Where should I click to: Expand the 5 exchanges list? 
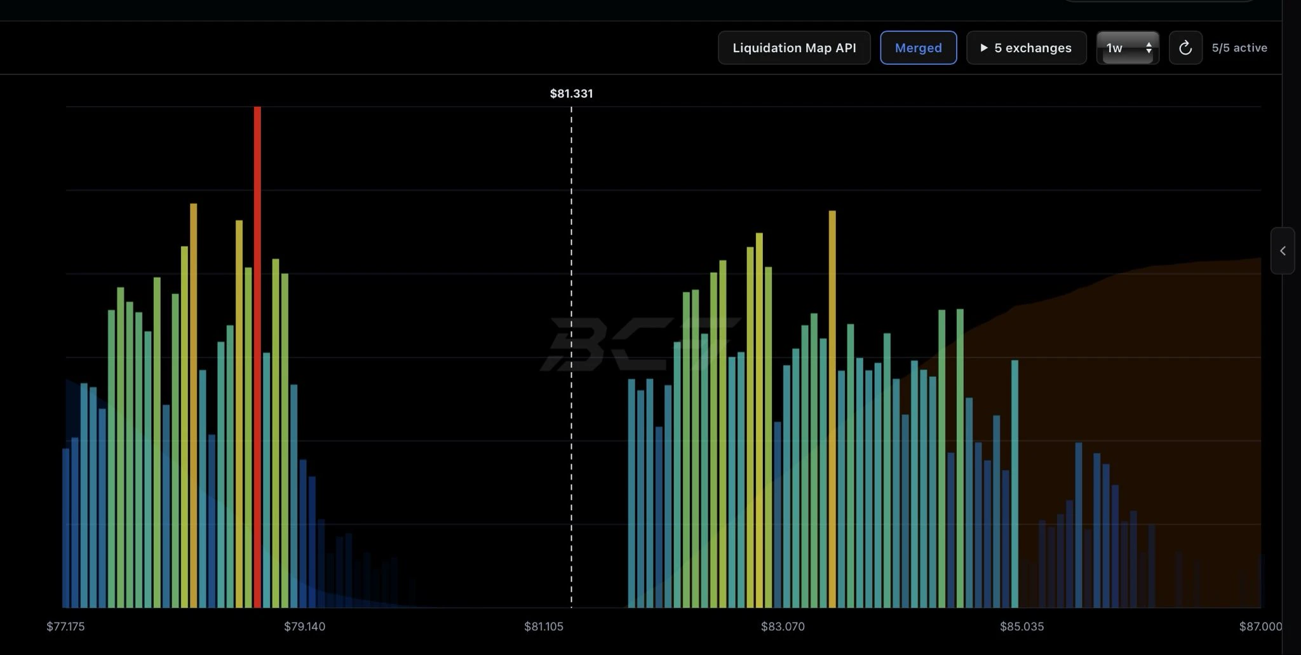point(1026,48)
